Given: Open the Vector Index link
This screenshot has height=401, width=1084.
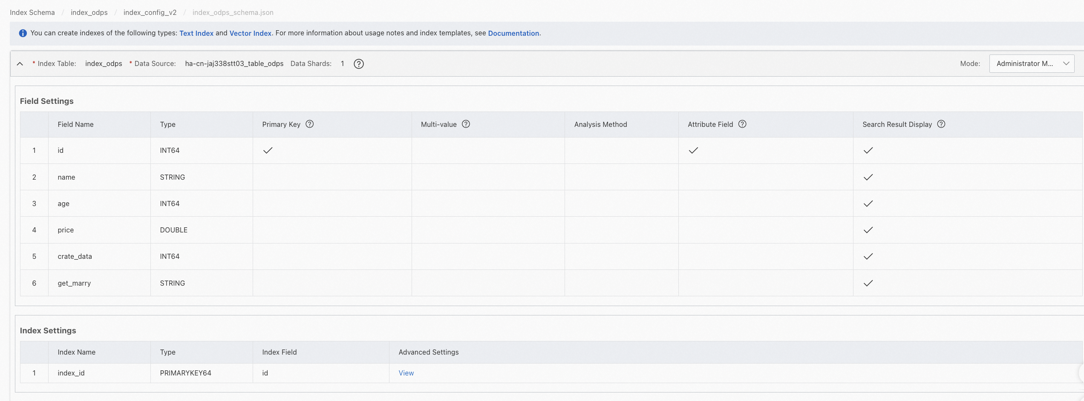Looking at the screenshot, I should click(x=250, y=33).
